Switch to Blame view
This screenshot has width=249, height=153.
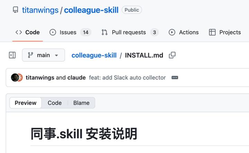pyautogui.click(x=81, y=103)
